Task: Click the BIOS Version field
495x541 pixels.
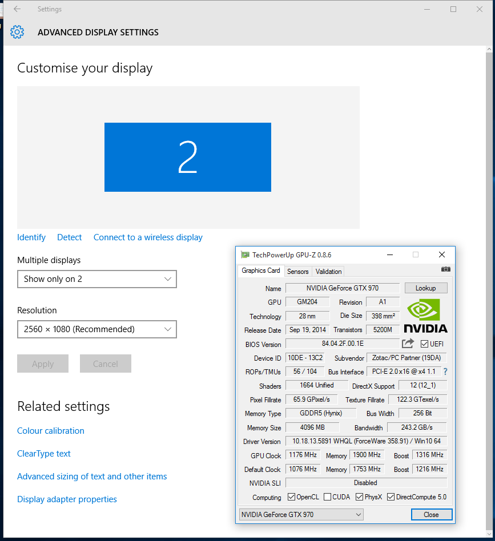Action: coord(343,344)
